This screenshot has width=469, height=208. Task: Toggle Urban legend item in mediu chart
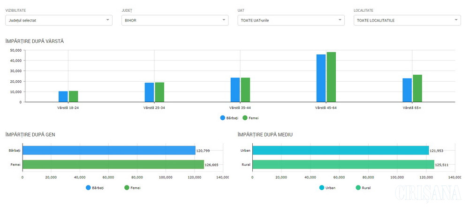point(327,188)
